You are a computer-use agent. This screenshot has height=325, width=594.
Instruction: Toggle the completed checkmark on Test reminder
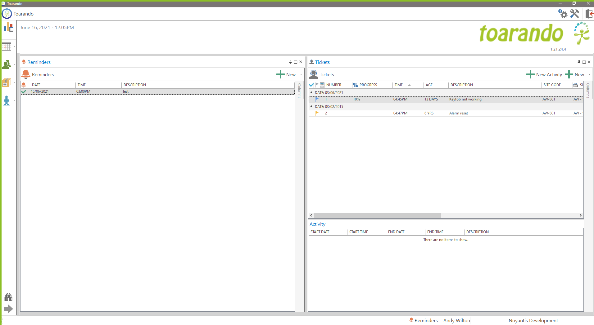24,91
